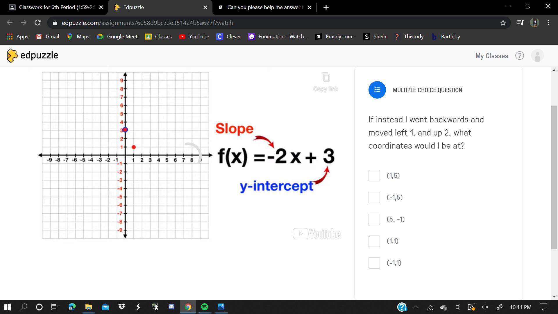Open My Classes link
The width and height of the screenshot is (558, 314).
(x=491, y=56)
